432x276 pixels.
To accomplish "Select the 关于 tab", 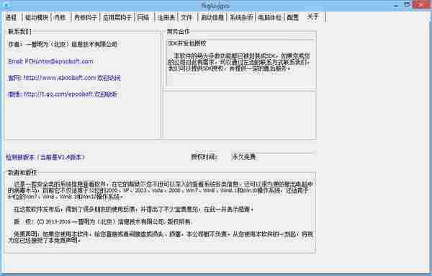I will click(x=312, y=17).
